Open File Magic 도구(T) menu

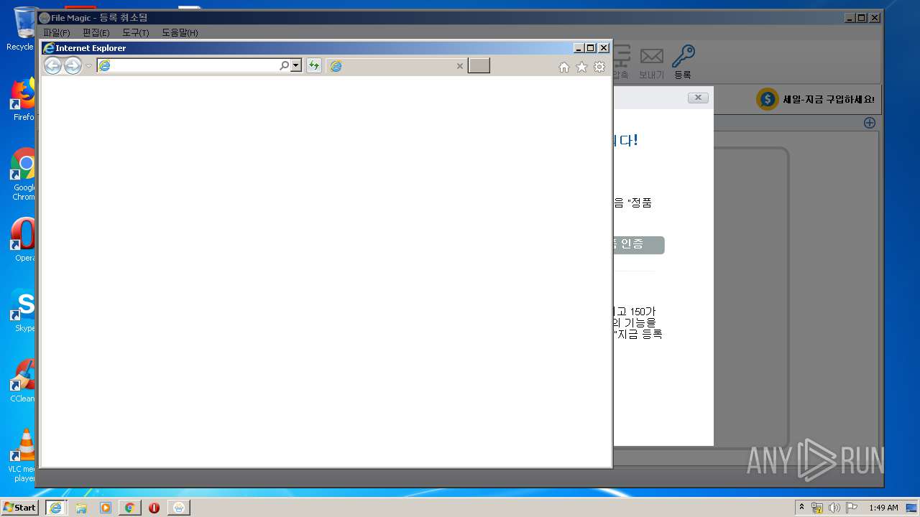(x=136, y=33)
